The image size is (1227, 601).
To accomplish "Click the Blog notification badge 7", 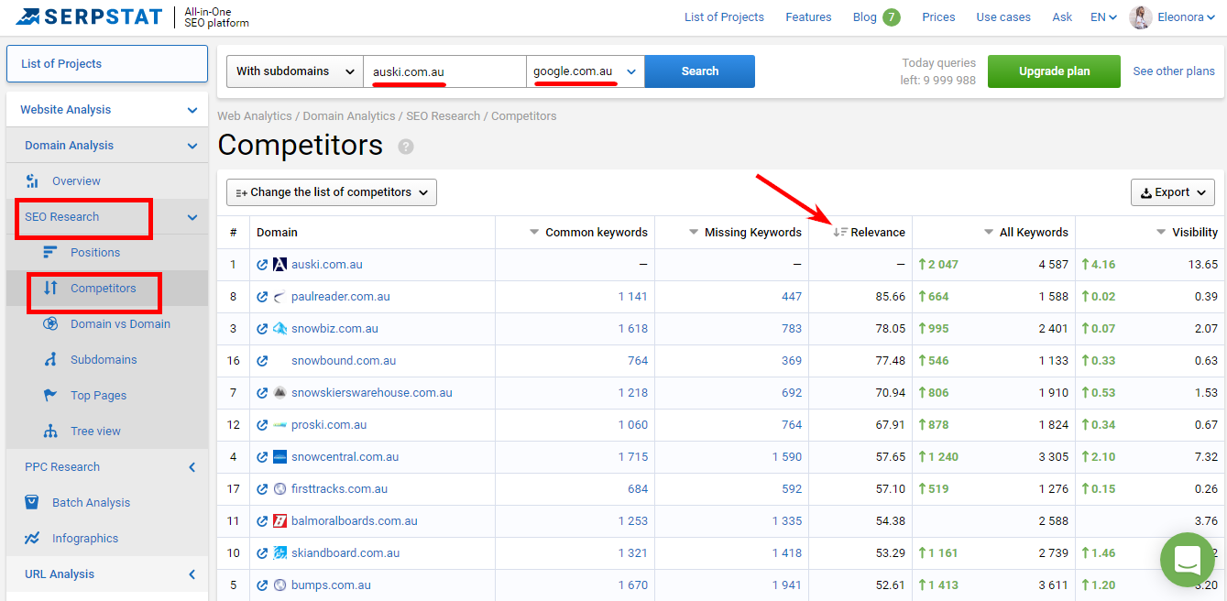I will [892, 17].
